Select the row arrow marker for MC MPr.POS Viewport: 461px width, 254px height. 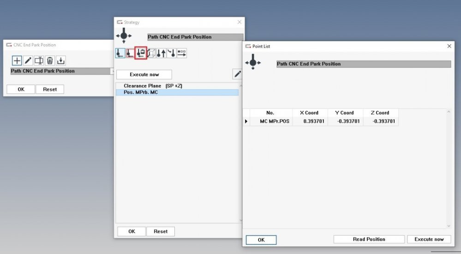pyautogui.click(x=246, y=121)
